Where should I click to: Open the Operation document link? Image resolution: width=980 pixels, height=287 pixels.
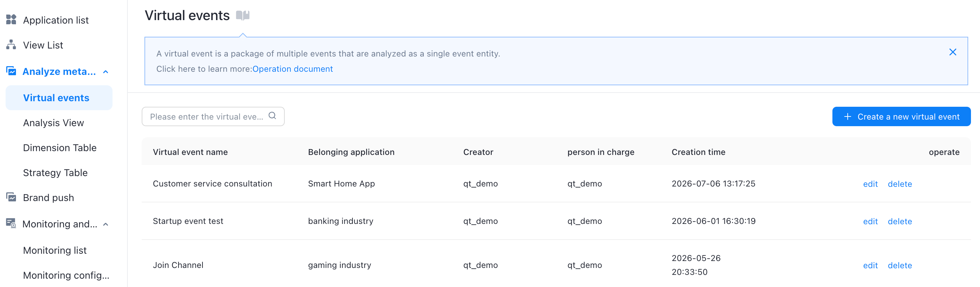coord(292,69)
